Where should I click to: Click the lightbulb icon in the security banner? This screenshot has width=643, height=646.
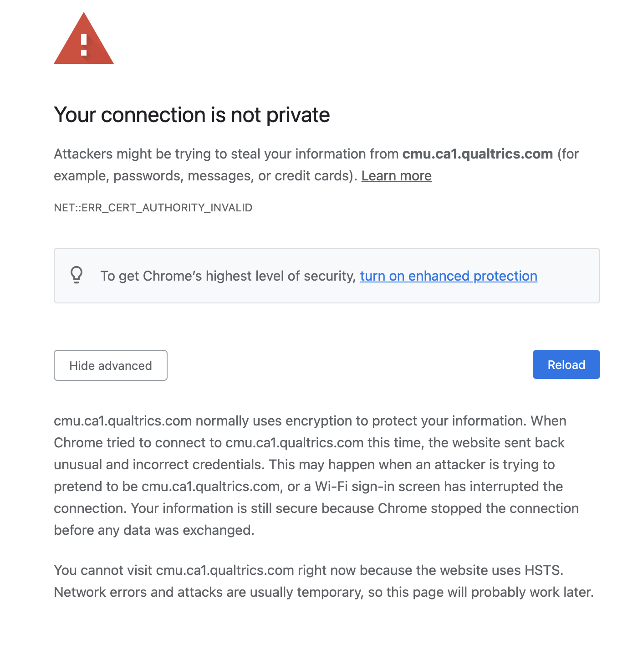click(x=77, y=276)
